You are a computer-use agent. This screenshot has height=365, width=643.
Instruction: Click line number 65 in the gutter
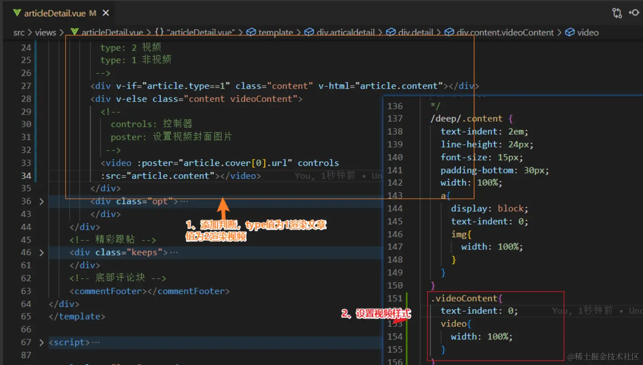click(26, 316)
